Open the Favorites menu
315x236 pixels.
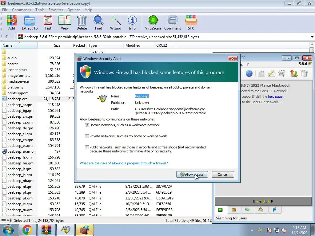click(x=56, y=10)
